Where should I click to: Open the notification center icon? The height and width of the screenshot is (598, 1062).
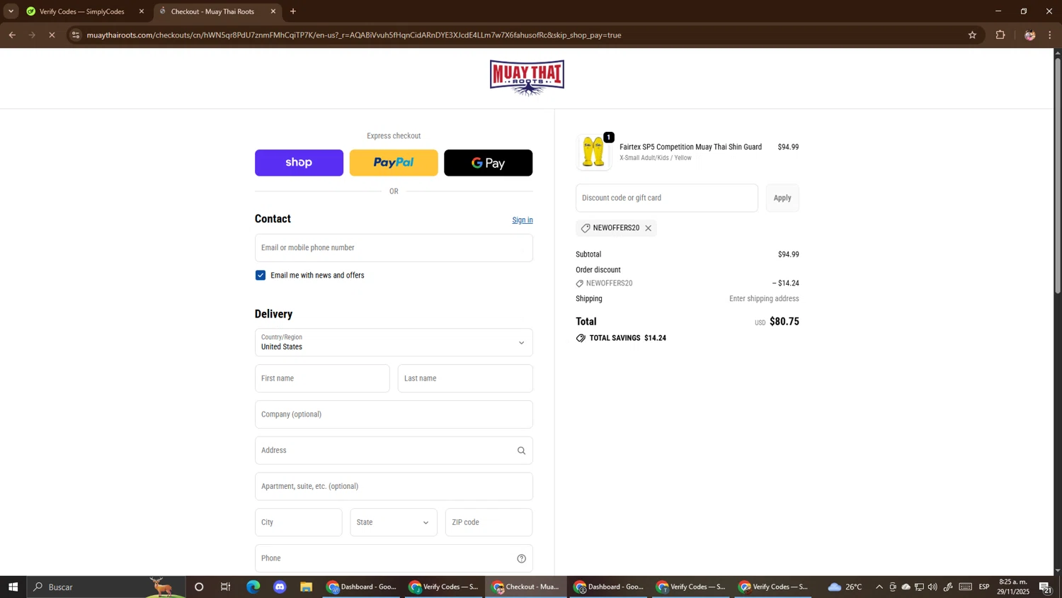(1045, 587)
